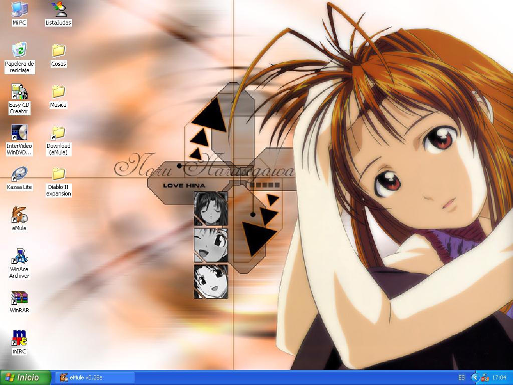Select the Musica folder
This screenshot has height=385, width=513.
[x=58, y=96]
